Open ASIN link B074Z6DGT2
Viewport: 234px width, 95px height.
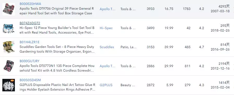(x=30, y=23)
